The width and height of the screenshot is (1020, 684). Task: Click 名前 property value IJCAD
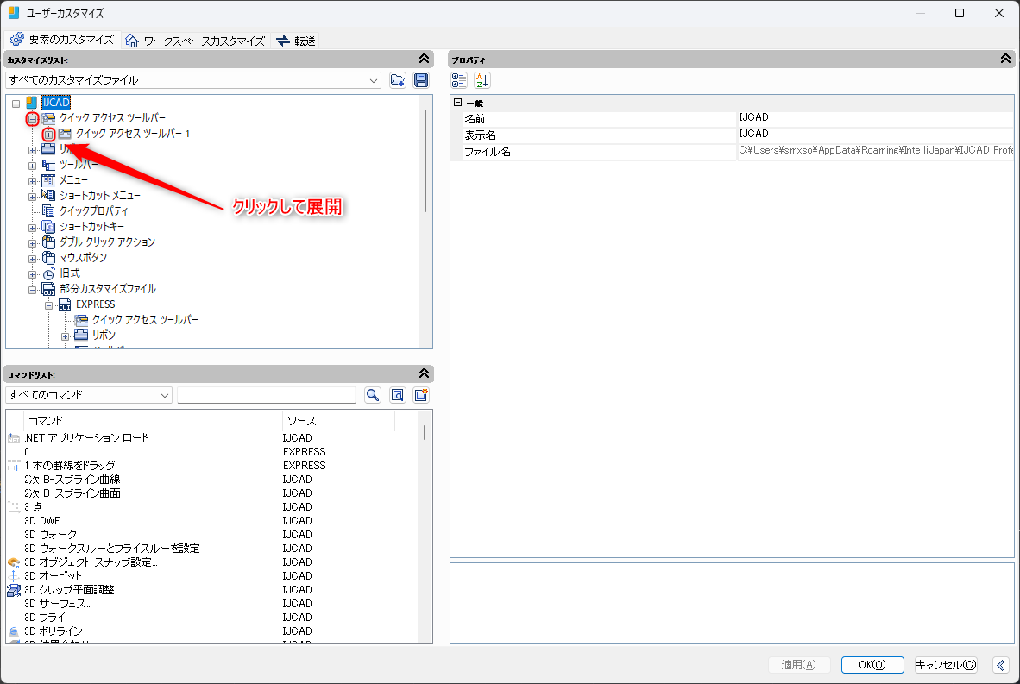(x=875, y=117)
